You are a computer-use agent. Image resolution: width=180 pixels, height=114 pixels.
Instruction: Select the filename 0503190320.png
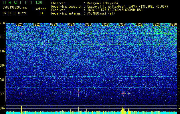click(x=15, y=8)
